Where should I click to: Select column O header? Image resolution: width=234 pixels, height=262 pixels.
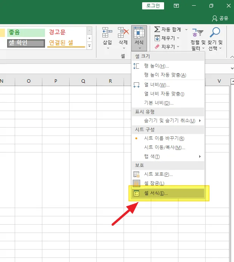pyautogui.click(x=29, y=81)
